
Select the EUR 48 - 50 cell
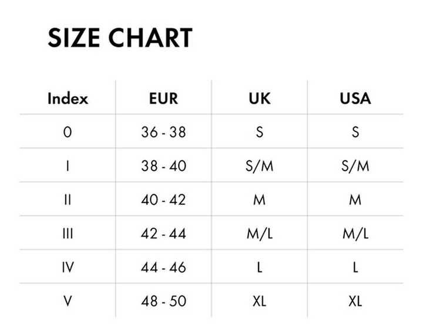point(163,301)
